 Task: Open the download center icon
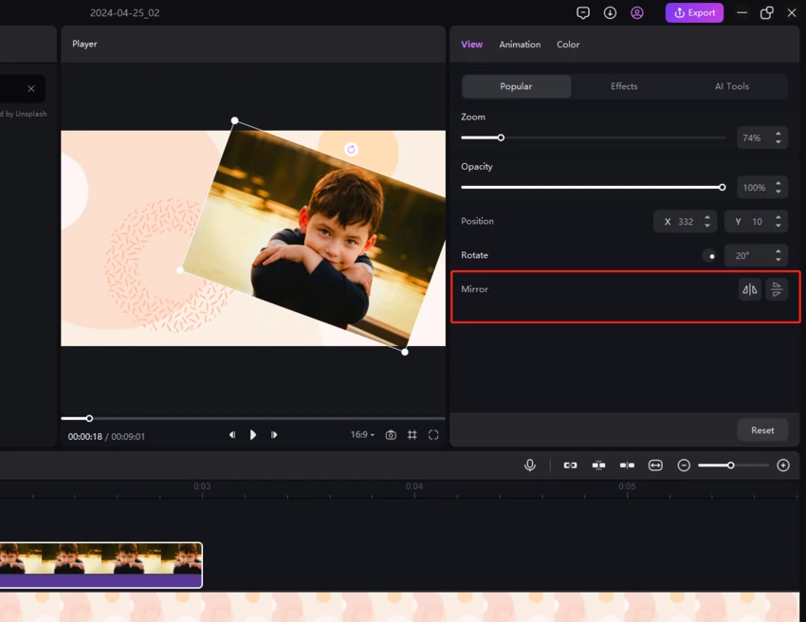click(x=610, y=13)
